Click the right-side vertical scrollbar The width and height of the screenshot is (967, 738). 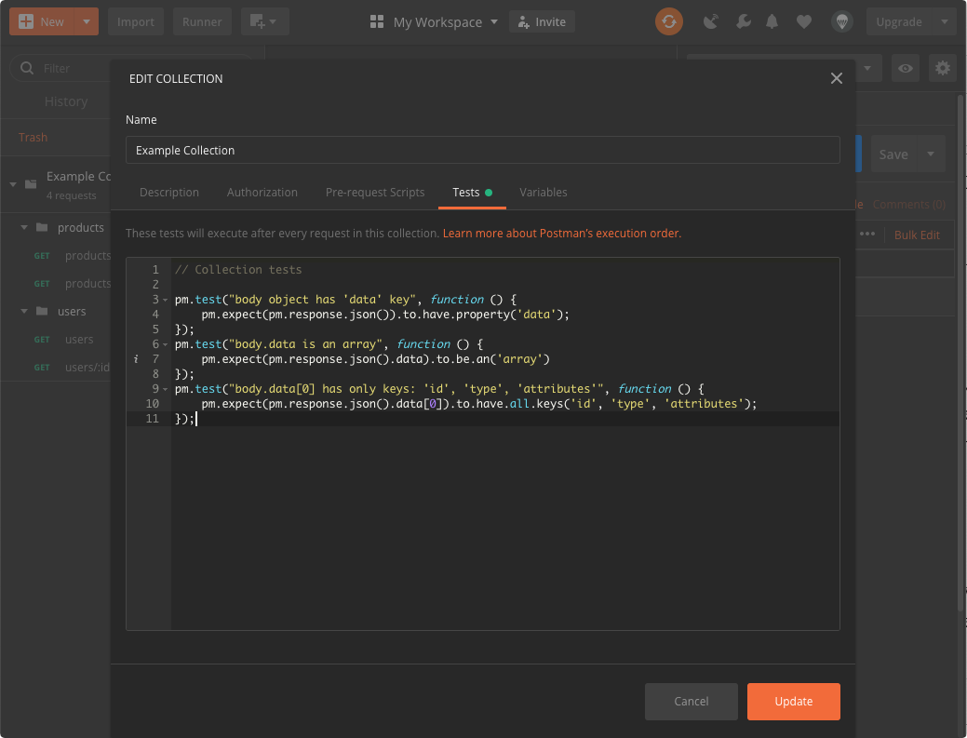pos(960,352)
